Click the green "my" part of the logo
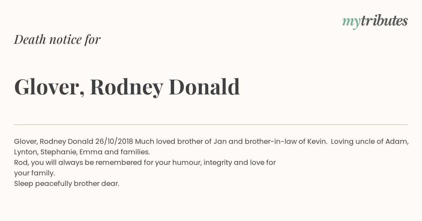 point(351,22)
